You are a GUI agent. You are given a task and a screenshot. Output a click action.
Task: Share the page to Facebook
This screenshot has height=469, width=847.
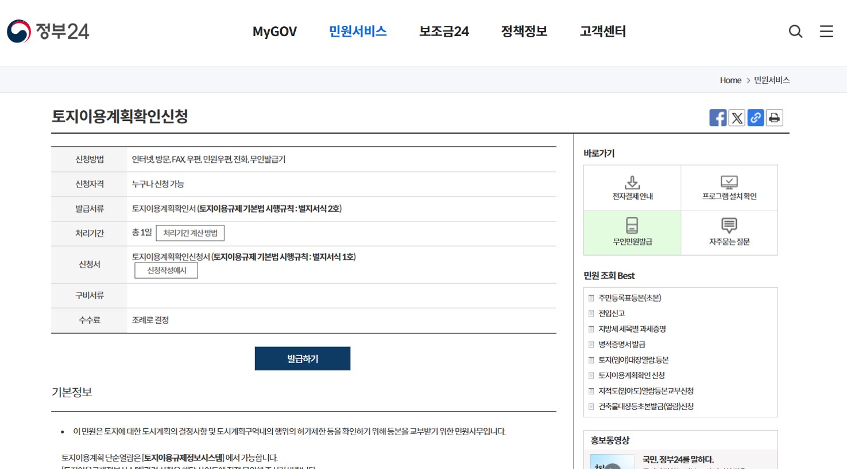(718, 118)
